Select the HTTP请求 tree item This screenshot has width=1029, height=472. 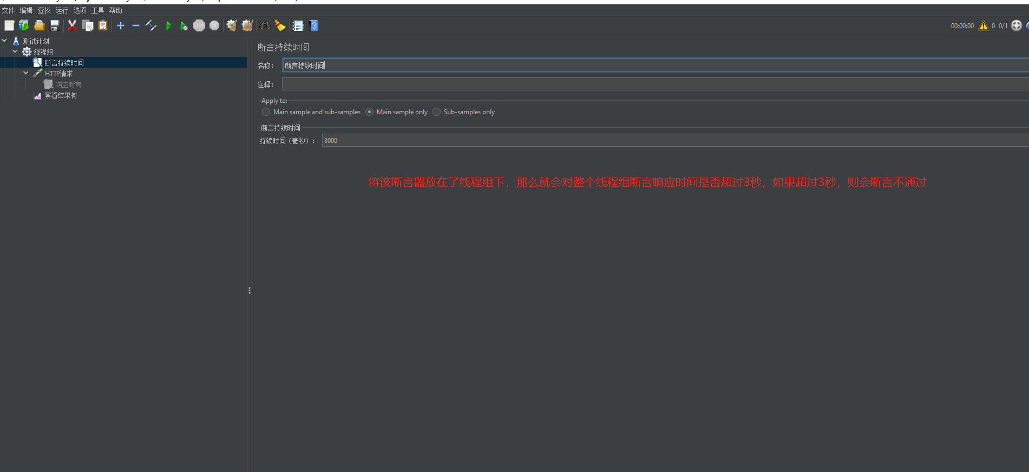pos(58,74)
